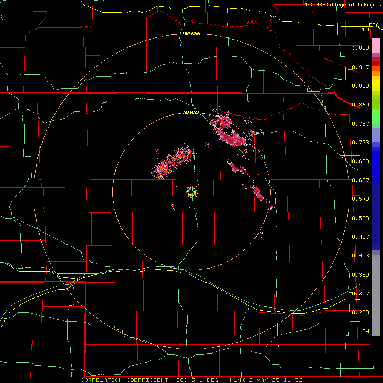Pick the bright green color bar segment
The image size is (383, 383).
tap(376, 116)
